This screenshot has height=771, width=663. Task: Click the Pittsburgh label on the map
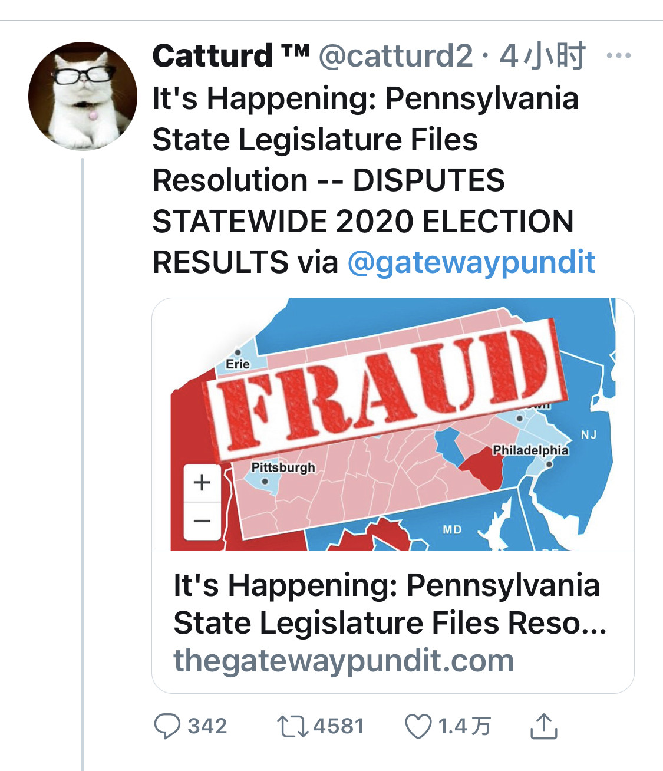coord(283,467)
